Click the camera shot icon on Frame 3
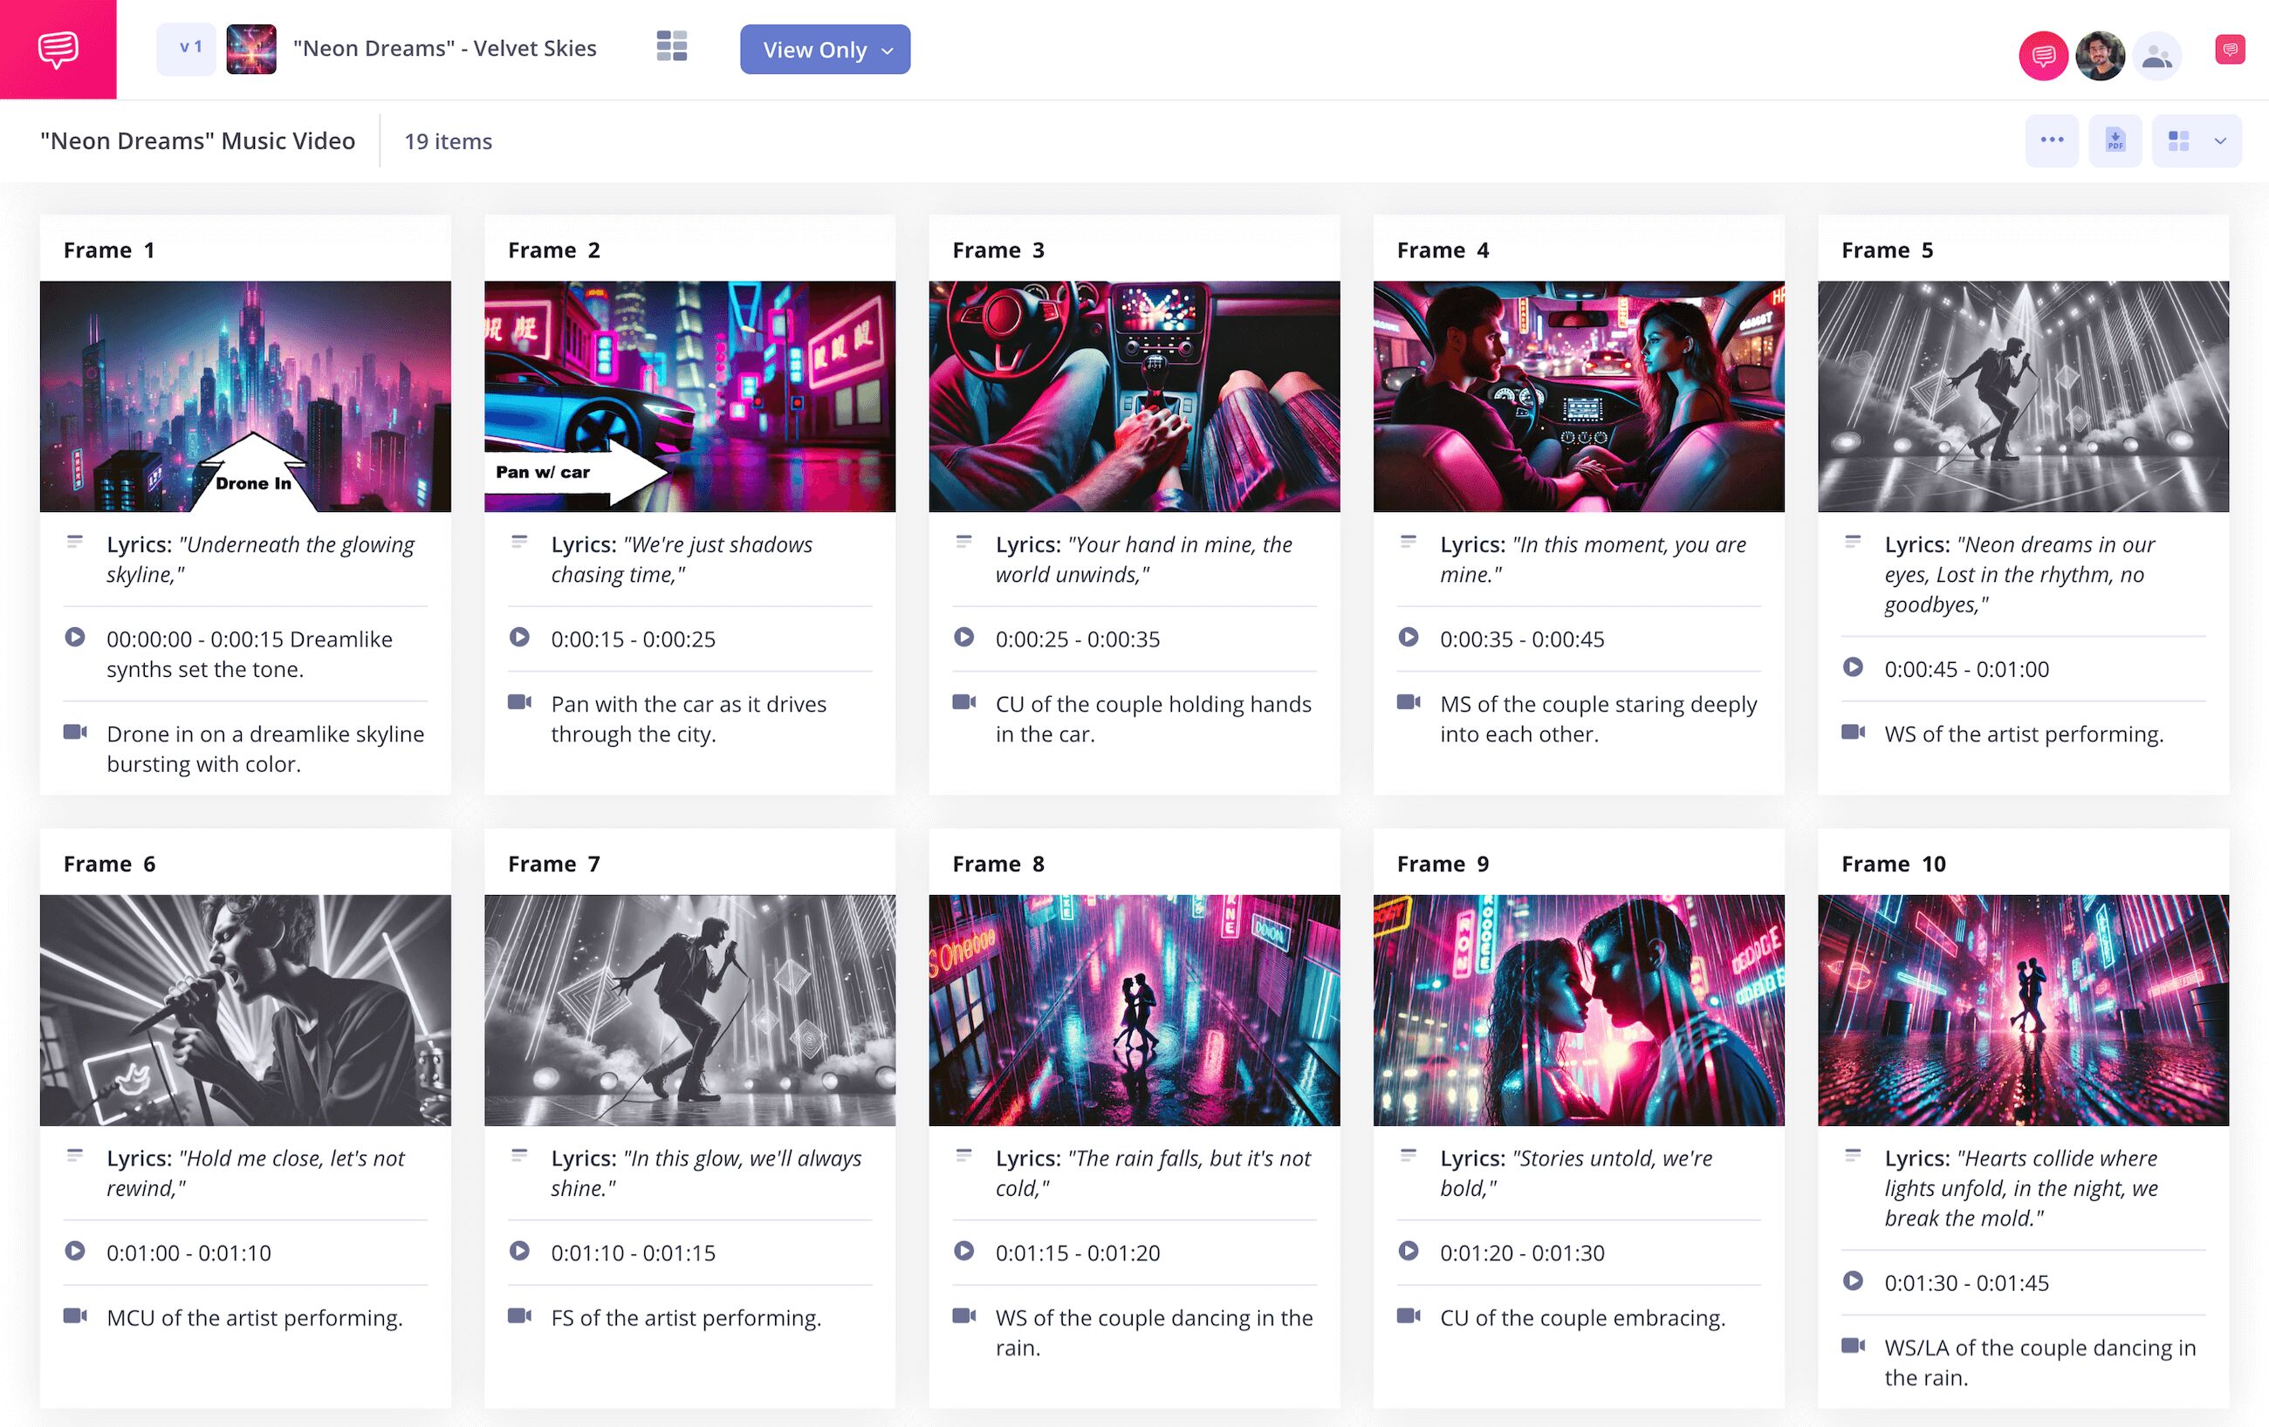This screenshot has width=2269, height=1427. pyautogui.click(x=964, y=705)
